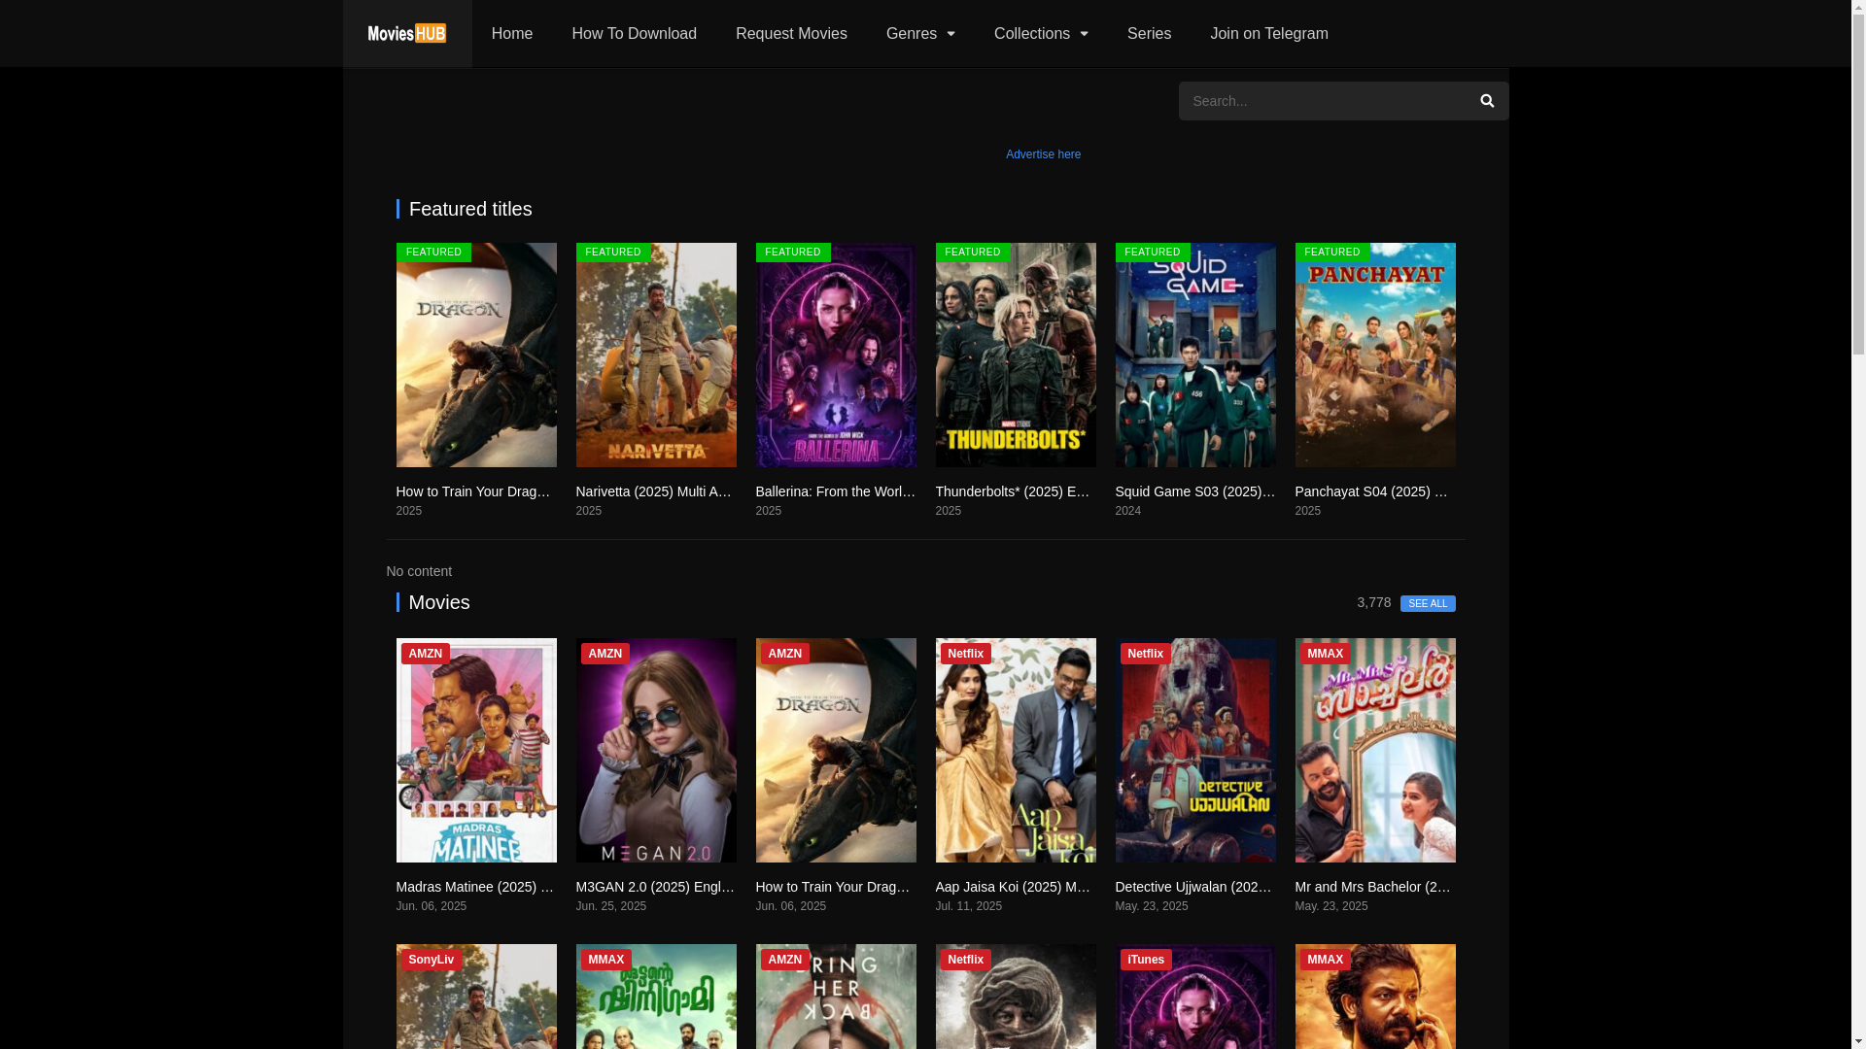Expand the Collections dropdown
This screenshot has width=1866, height=1049.
coord(1041,34)
